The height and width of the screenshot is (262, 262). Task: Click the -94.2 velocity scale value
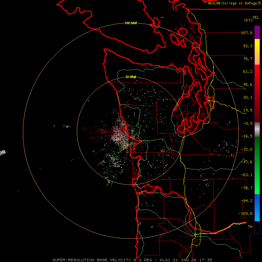(x=247, y=201)
